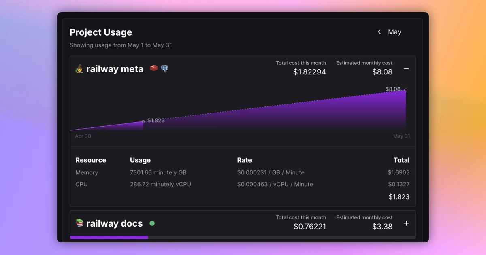The height and width of the screenshot is (255, 486).
Task: Click the 'Showing usage from May 1 to May 31' text
Action: [x=121, y=45]
